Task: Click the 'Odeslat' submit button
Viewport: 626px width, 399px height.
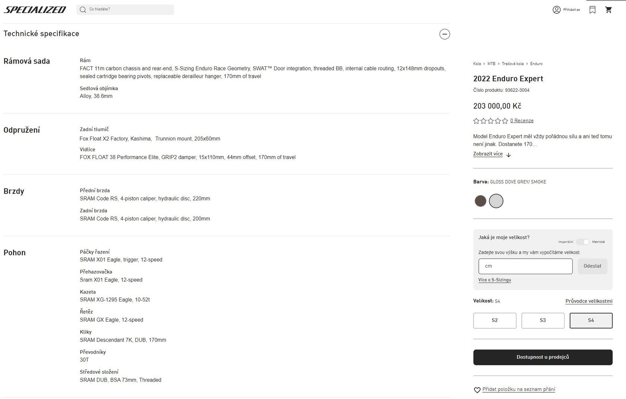Action: coord(592,266)
